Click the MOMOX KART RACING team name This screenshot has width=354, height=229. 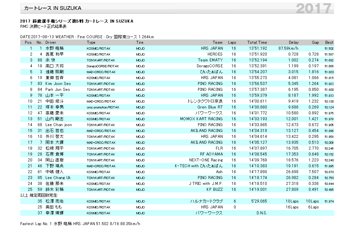(x=201, y=119)
